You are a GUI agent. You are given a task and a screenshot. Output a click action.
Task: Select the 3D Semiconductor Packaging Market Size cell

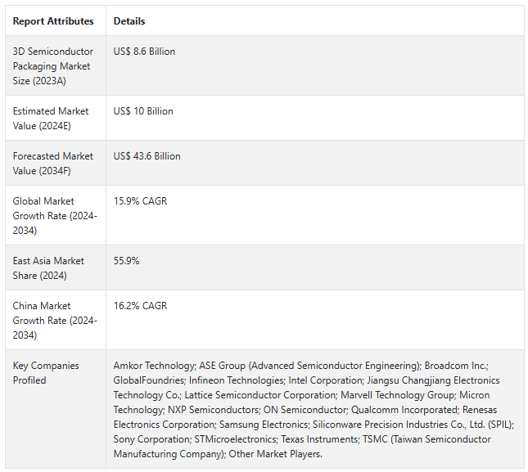pyautogui.click(x=56, y=65)
